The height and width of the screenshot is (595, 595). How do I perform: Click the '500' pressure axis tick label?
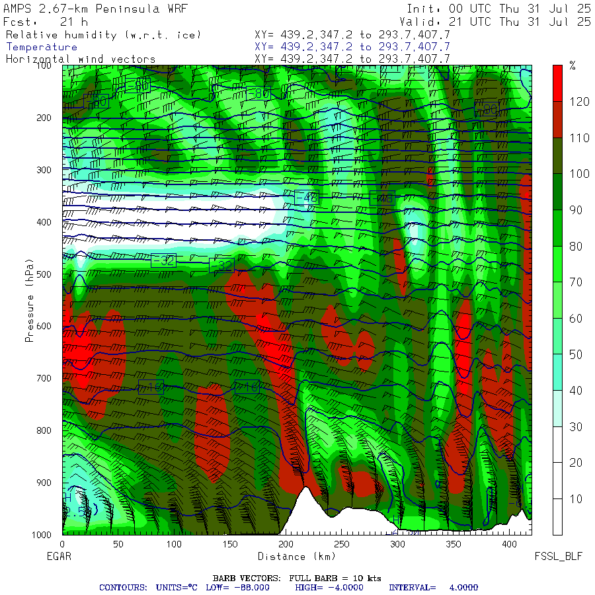click(44, 274)
